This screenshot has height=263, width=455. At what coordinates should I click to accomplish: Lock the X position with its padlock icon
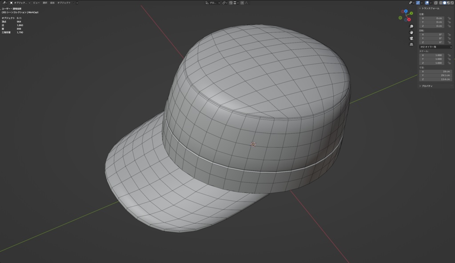[x=450, y=18]
